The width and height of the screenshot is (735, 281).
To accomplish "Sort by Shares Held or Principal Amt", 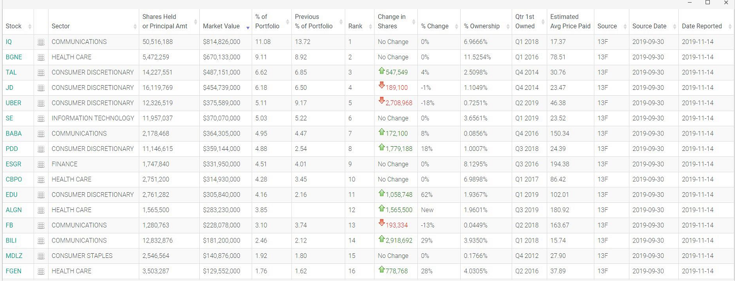I will [x=169, y=21].
